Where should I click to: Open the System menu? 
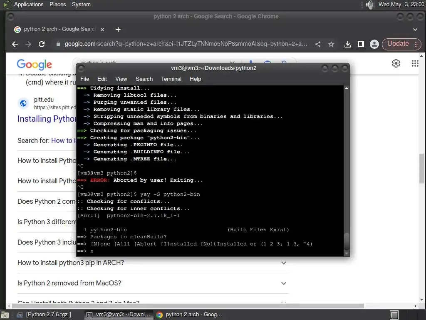[x=81, y=4]
